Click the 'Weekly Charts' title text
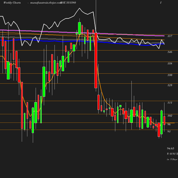Screen dimensions: 178x178 [x=12, y=2]
